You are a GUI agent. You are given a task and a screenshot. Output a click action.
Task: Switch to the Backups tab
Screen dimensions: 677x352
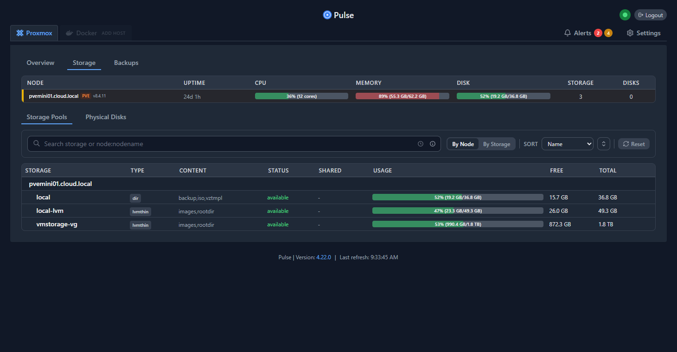[x=126, y=63]
